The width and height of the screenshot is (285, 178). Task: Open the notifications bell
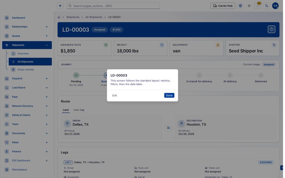click(x=258, y=6)
